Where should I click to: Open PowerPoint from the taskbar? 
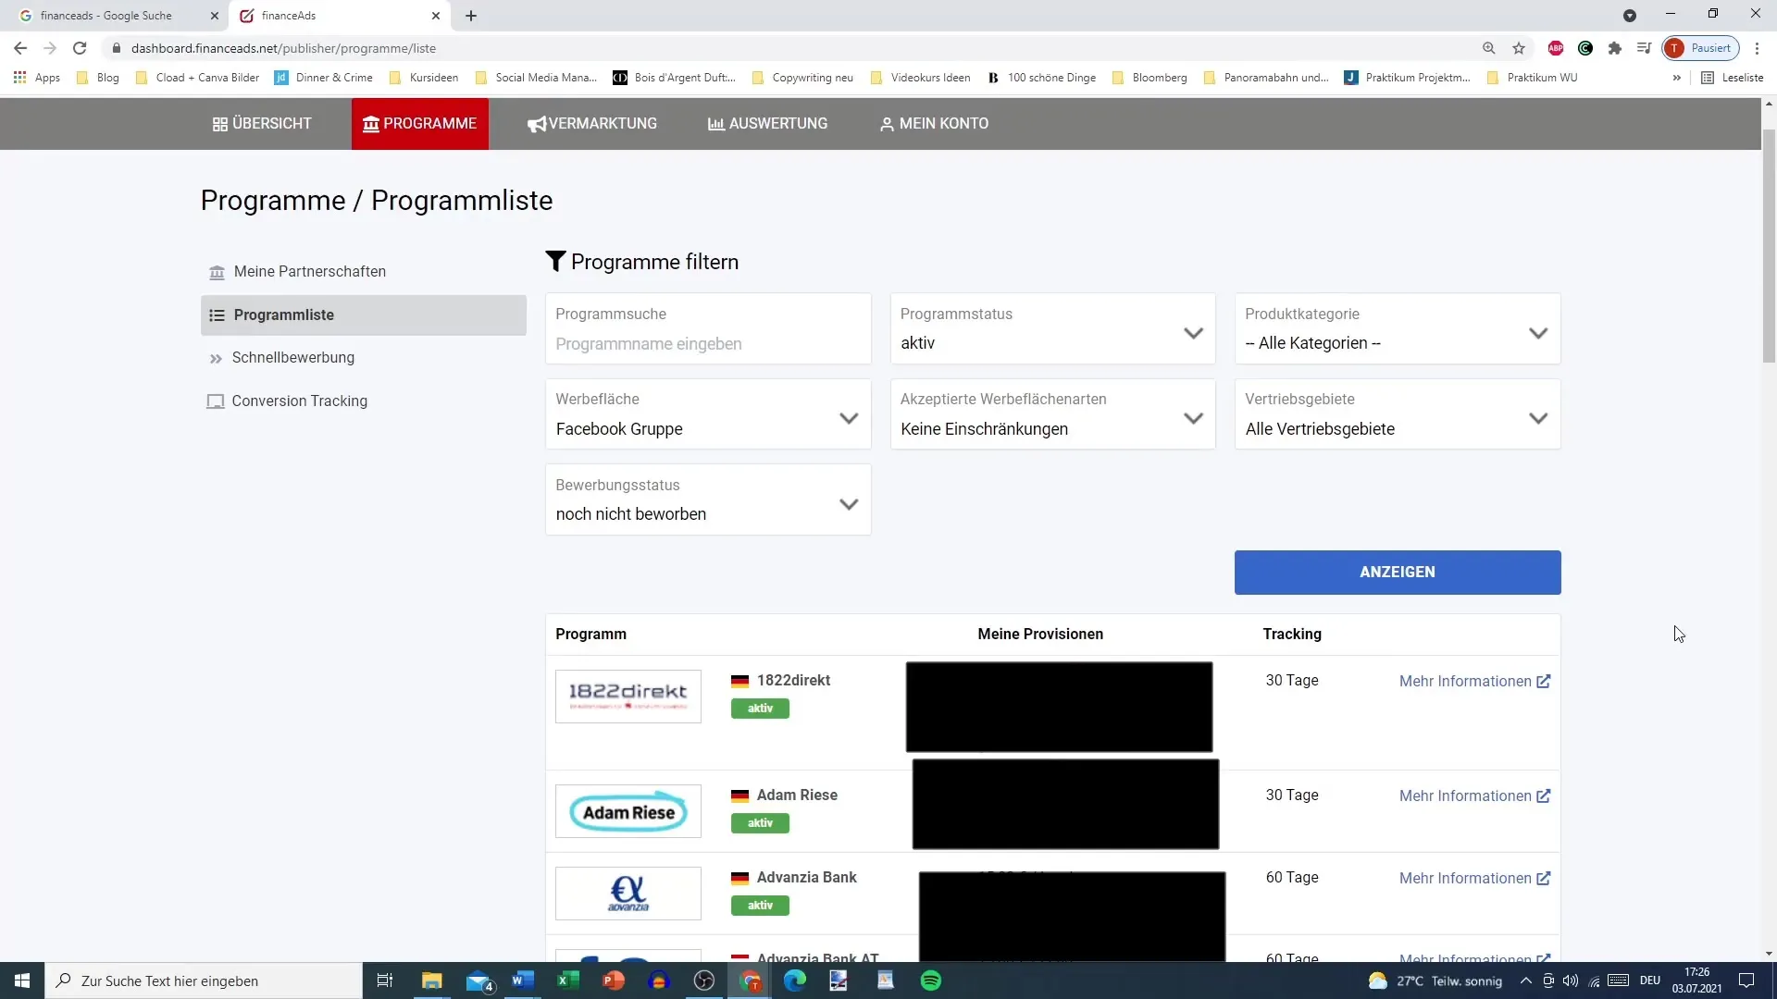614,980
